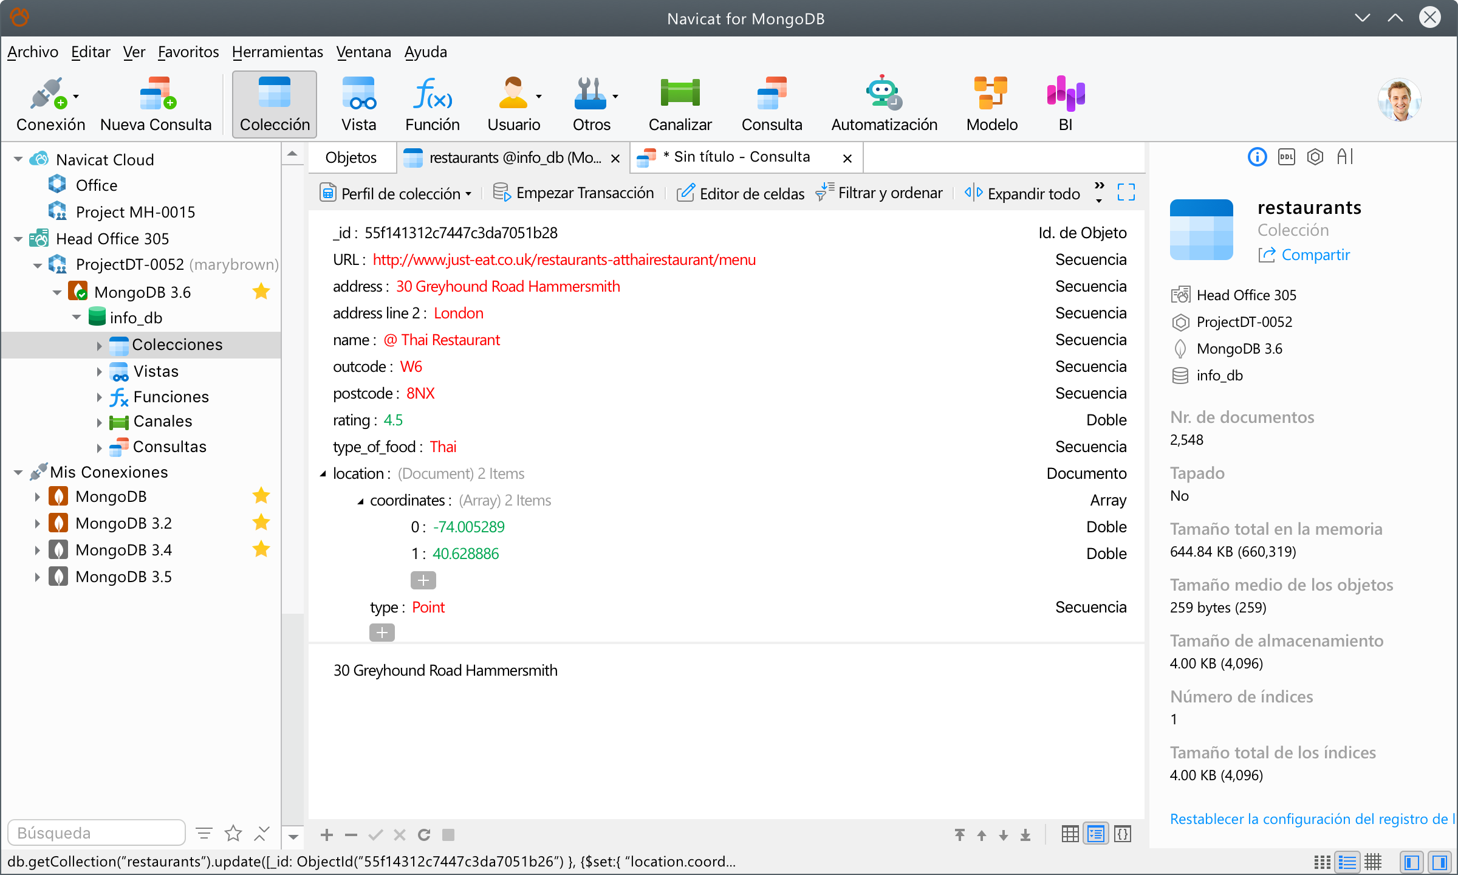The image size is (1458, 875).
Task: Collapse the Head Office 305 node
Action: pyautogui.click(x=18, y=239)
